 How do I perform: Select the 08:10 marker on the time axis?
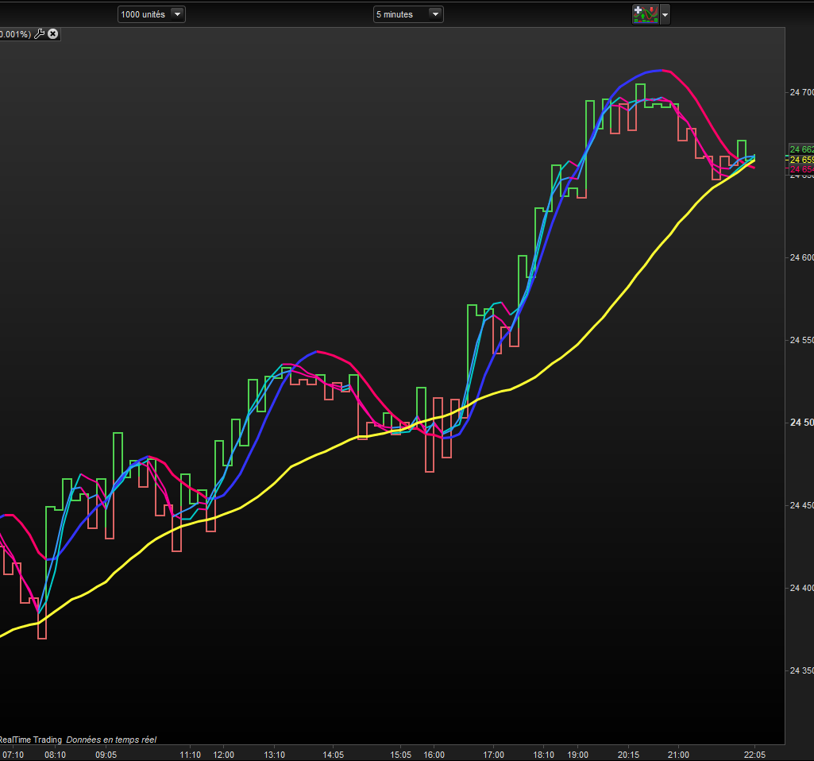tap(55, 755)
